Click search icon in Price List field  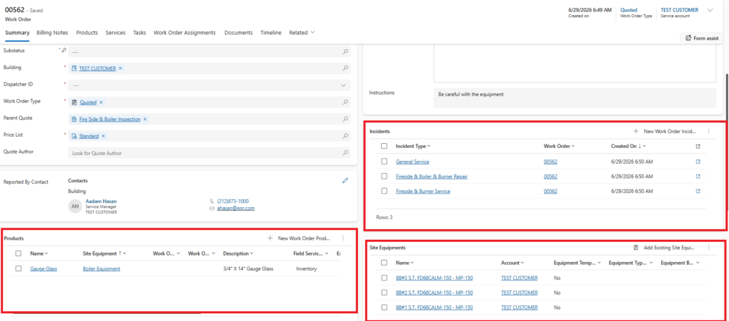click(x=345, y=136)
